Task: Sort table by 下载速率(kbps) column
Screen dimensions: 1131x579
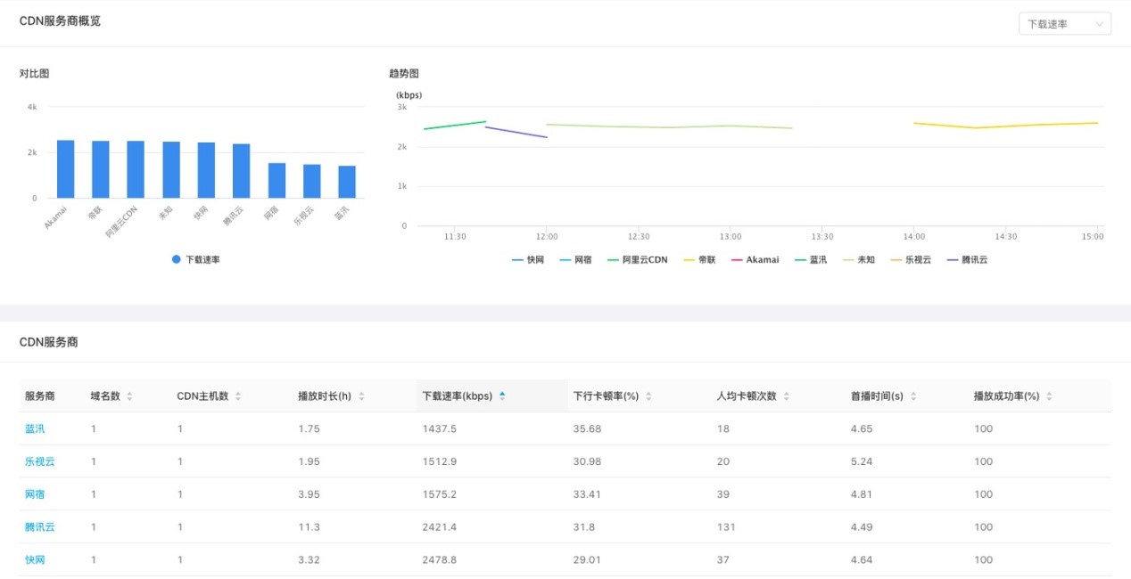Action: tap(464, 396)
